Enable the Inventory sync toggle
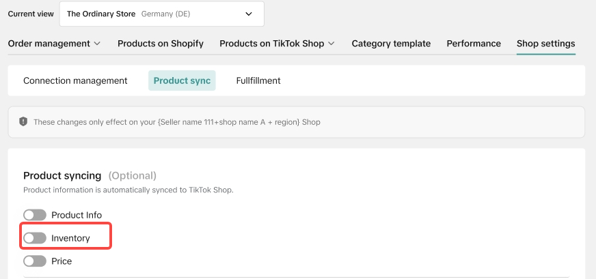 point(35,238)
